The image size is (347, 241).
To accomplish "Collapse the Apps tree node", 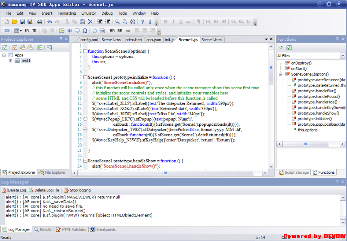I will click(x=4, y=55).
